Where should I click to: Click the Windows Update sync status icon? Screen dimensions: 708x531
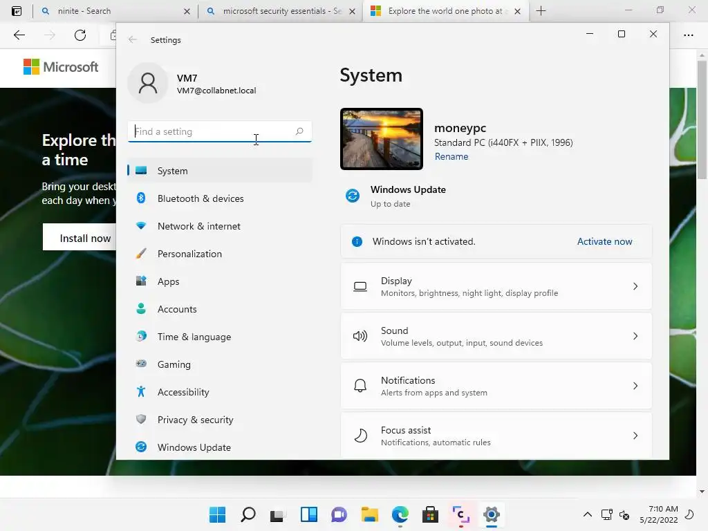click(x=353, y=196)
